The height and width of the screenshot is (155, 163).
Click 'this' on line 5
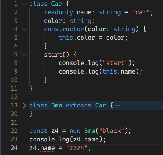(66, 37)
